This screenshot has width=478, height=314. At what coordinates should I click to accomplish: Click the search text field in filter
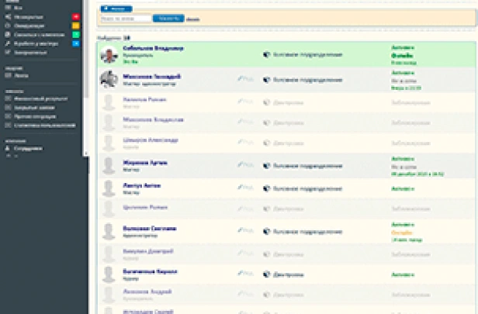[x=120, y=18]
